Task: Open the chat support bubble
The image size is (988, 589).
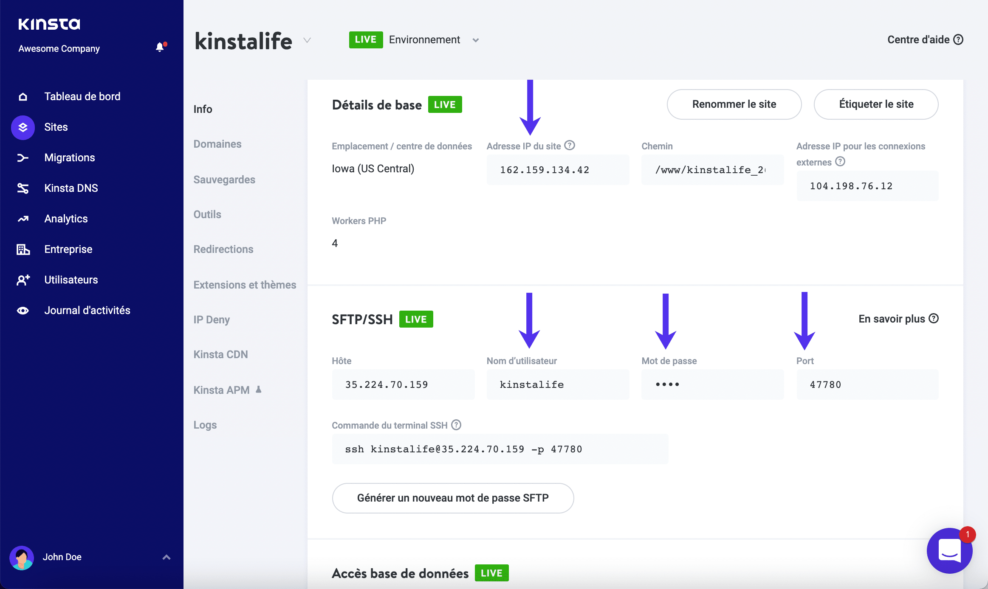Action: tap(950, 550)
